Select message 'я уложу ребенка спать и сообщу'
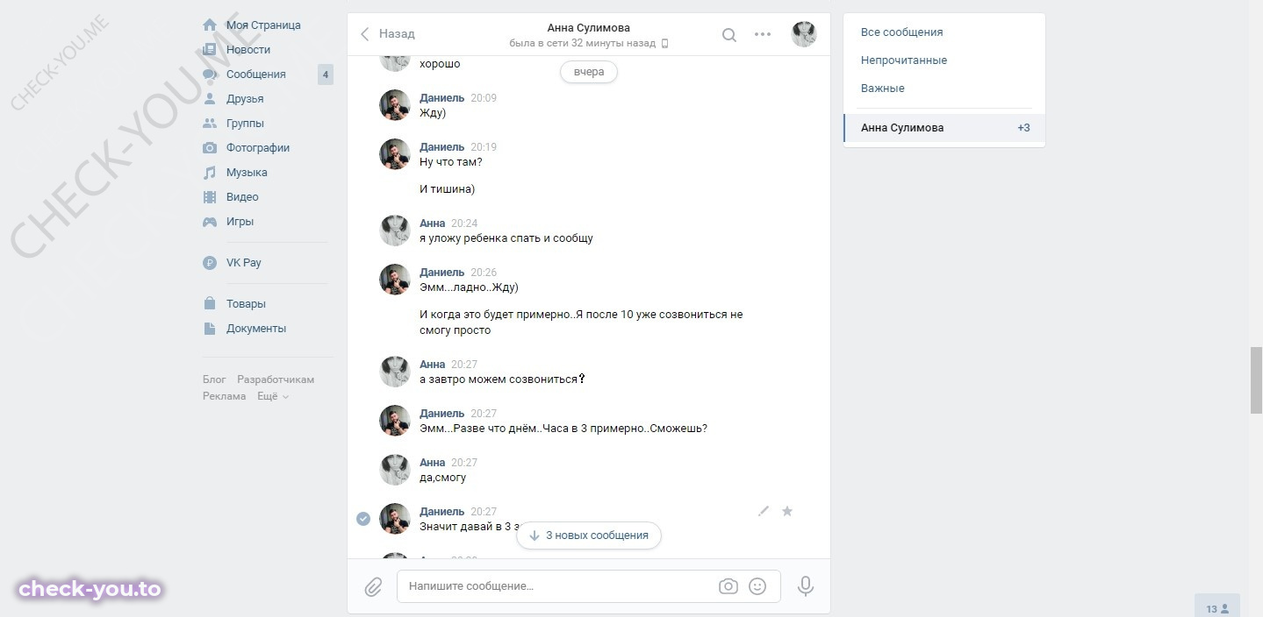1263x617 pixels. (506, 238)
